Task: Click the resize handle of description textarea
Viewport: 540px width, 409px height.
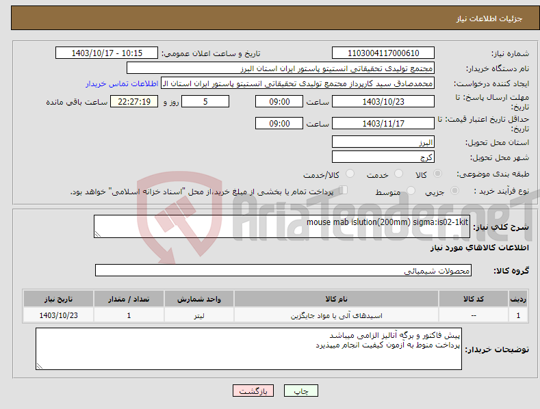Action: pyautogui.click(x=98, y=234)
